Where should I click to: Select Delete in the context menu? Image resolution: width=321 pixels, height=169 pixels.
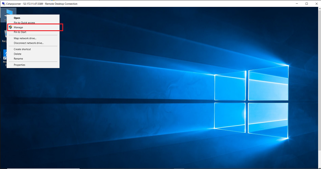coord(33,54)
